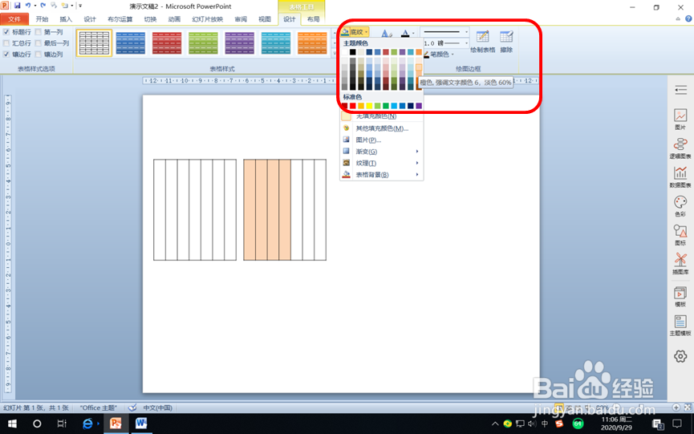The width and height of the screenshot is (694, 434).
Task: Expand the 底纹 shading dropdown arrow
Action: click(x=366, y=32)
